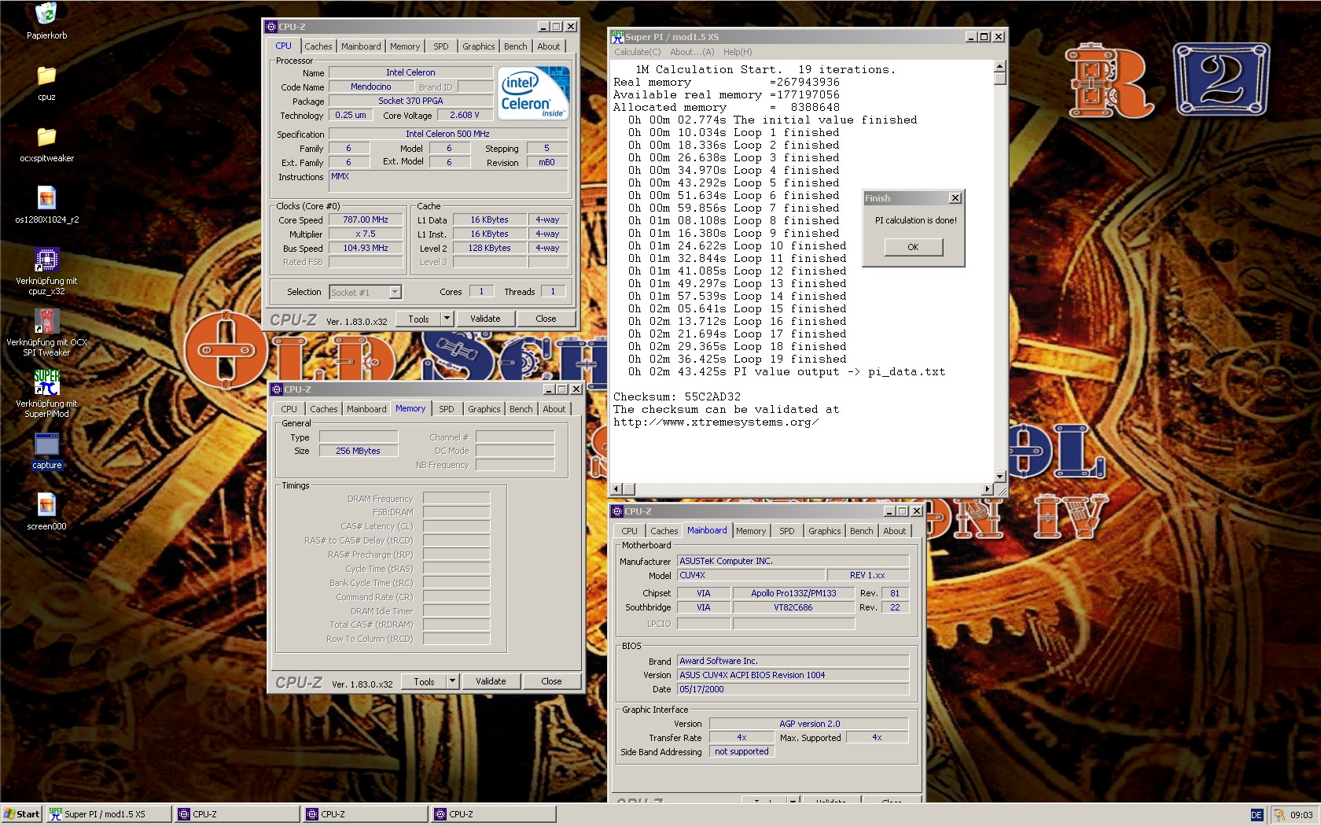Click Tools button in the top CPU-Z window

pos(418,319)
